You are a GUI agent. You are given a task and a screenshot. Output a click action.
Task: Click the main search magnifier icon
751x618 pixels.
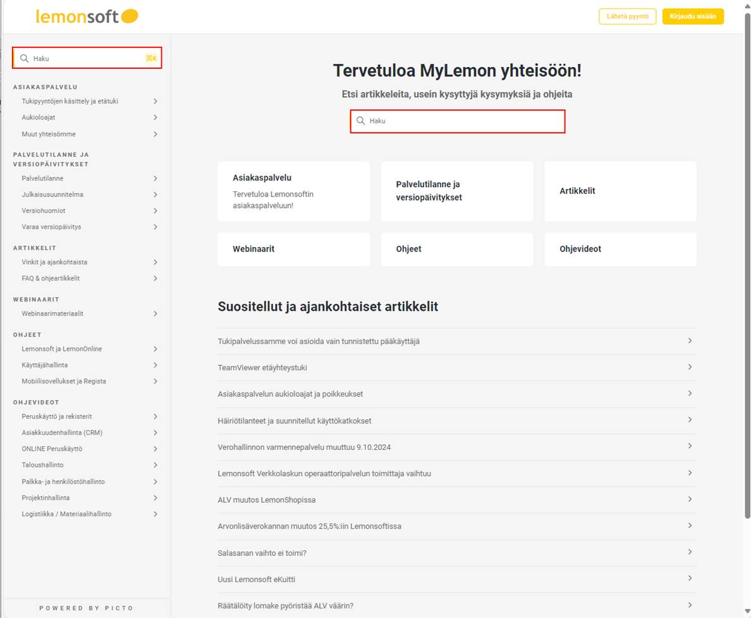click(361, 121)
